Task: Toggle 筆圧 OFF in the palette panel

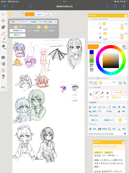Action: (95, 120)
